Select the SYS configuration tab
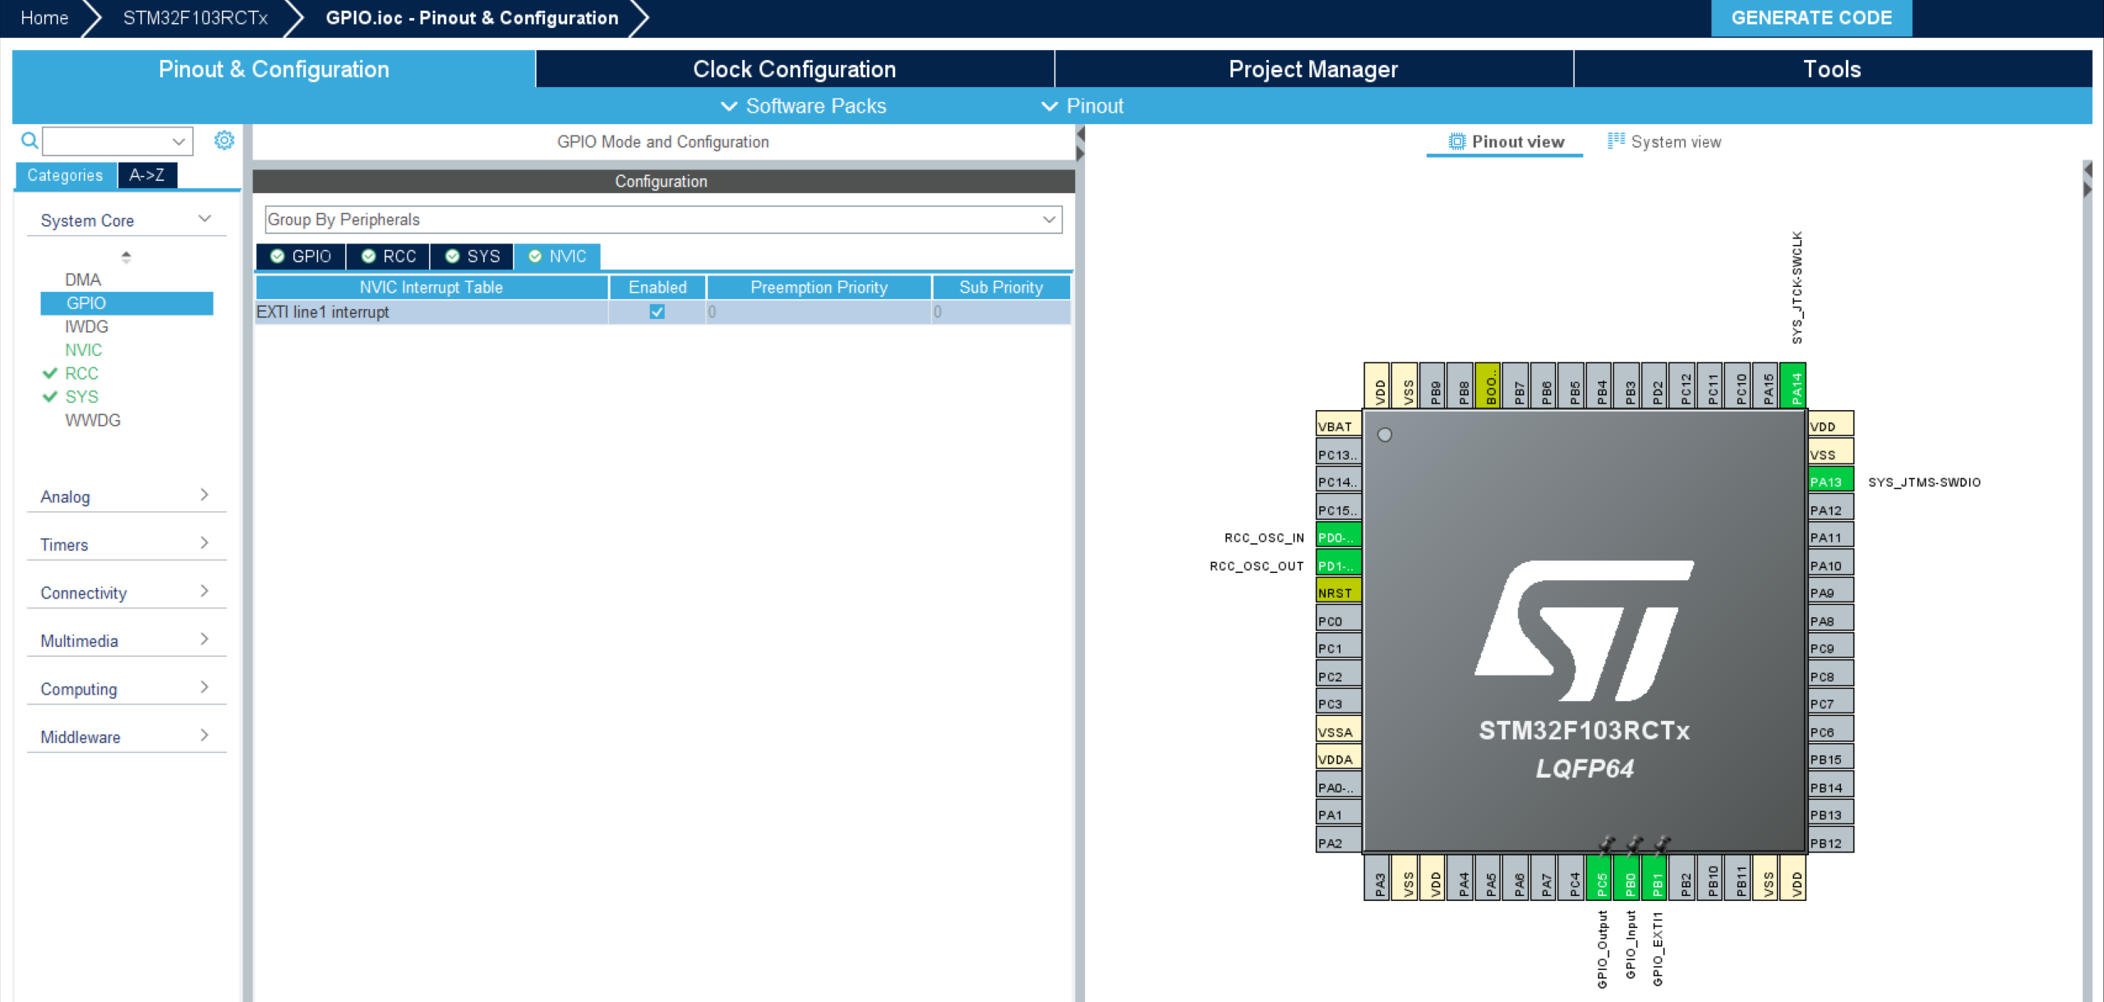The image size is (2104, 1002). click(473, 256)
